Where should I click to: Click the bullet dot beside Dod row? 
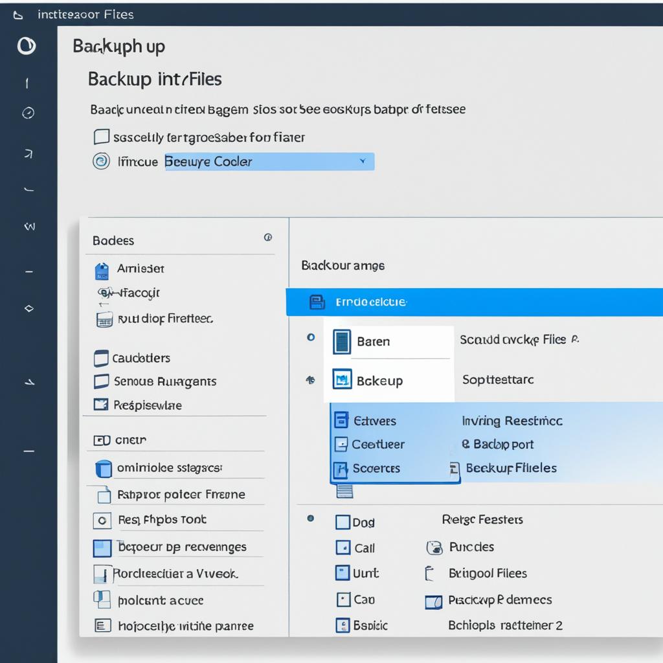(310, 518)
